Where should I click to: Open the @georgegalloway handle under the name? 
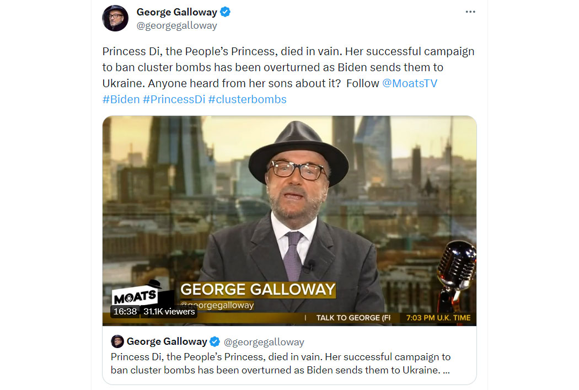176,25
